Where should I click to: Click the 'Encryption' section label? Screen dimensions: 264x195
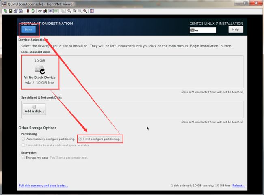(x=28, y=153)
